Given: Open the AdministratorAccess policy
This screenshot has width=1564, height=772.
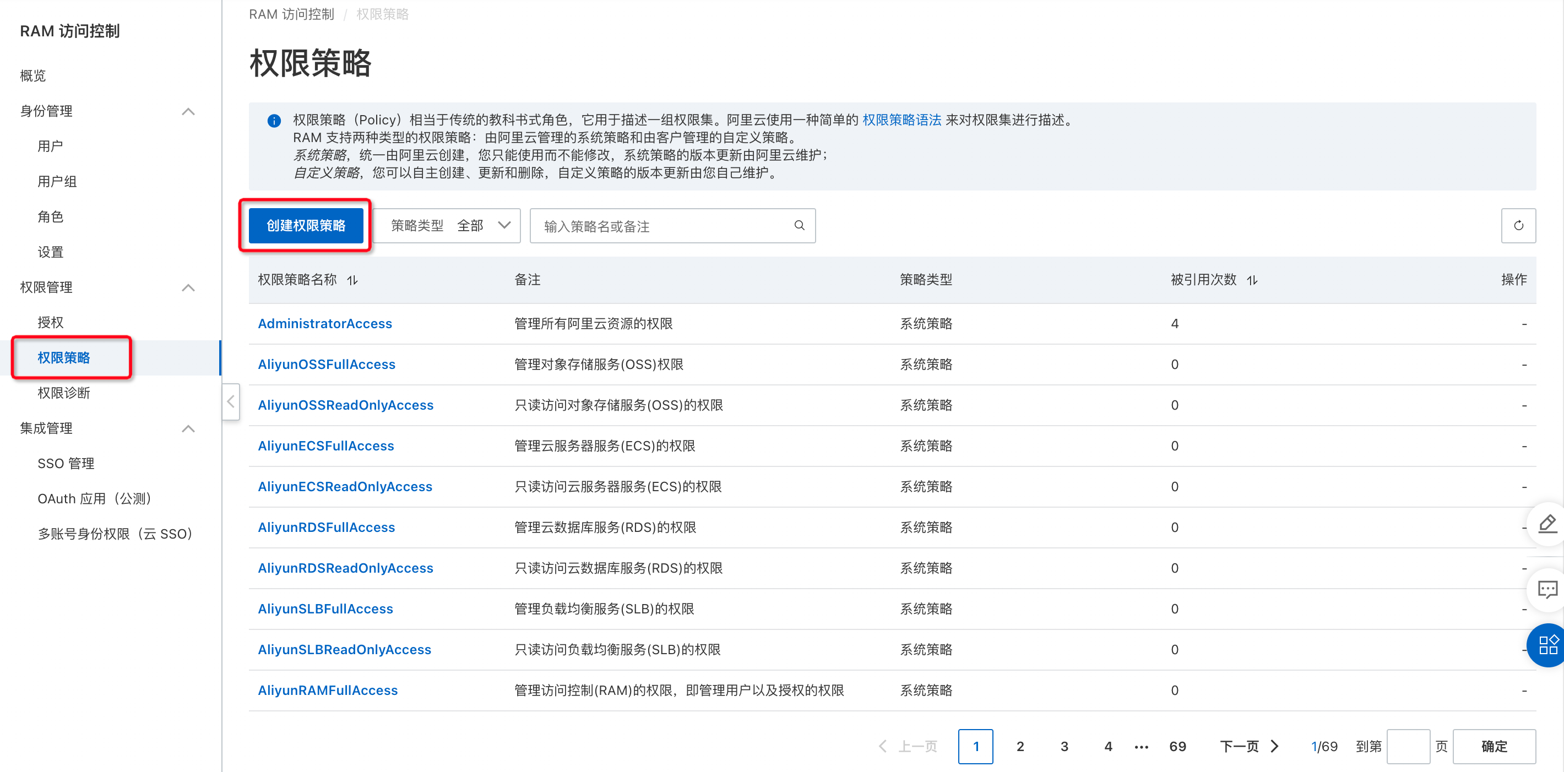Looking at the screenshot, I should point(325,323).
